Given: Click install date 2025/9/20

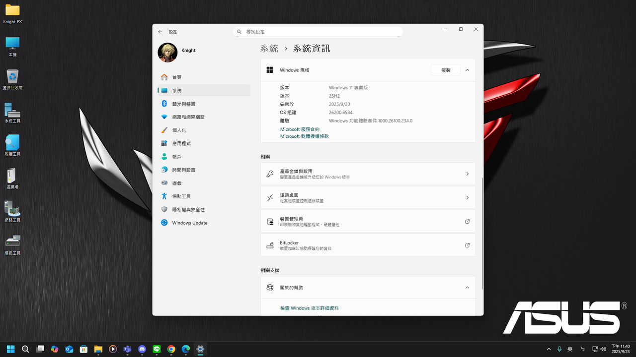Looking at the screenshot, I should point(339,104).
